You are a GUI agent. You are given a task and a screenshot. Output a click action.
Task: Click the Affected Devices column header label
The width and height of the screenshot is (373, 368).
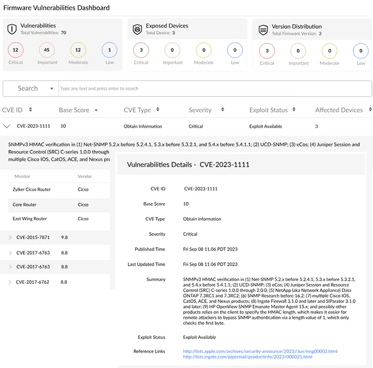339,110
